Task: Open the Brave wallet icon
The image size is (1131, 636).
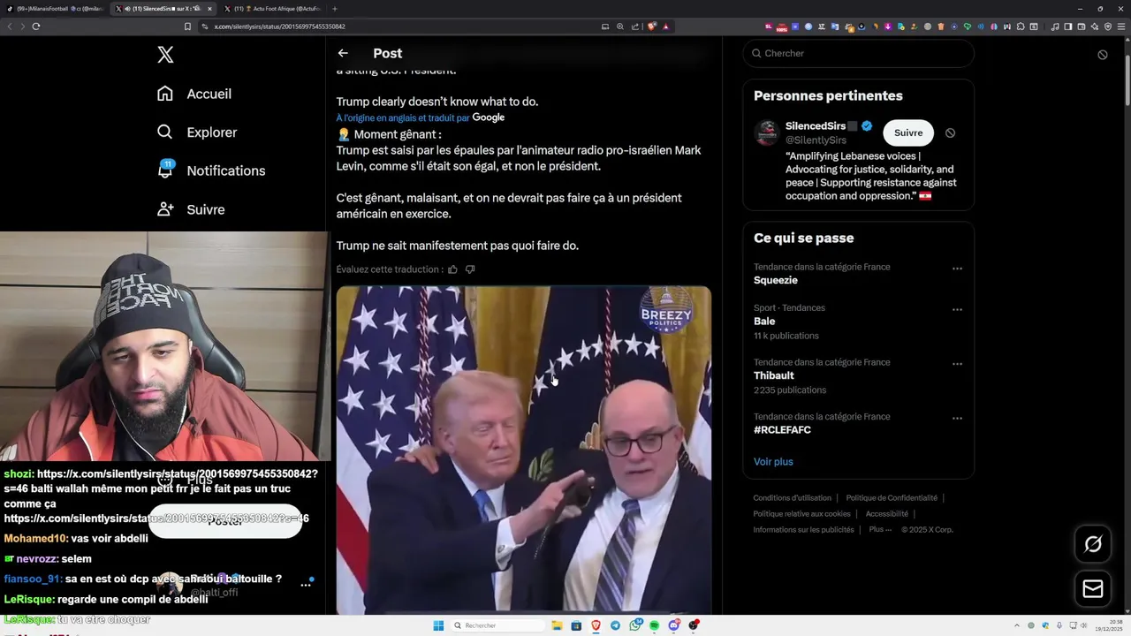Action: point(1082,26)
